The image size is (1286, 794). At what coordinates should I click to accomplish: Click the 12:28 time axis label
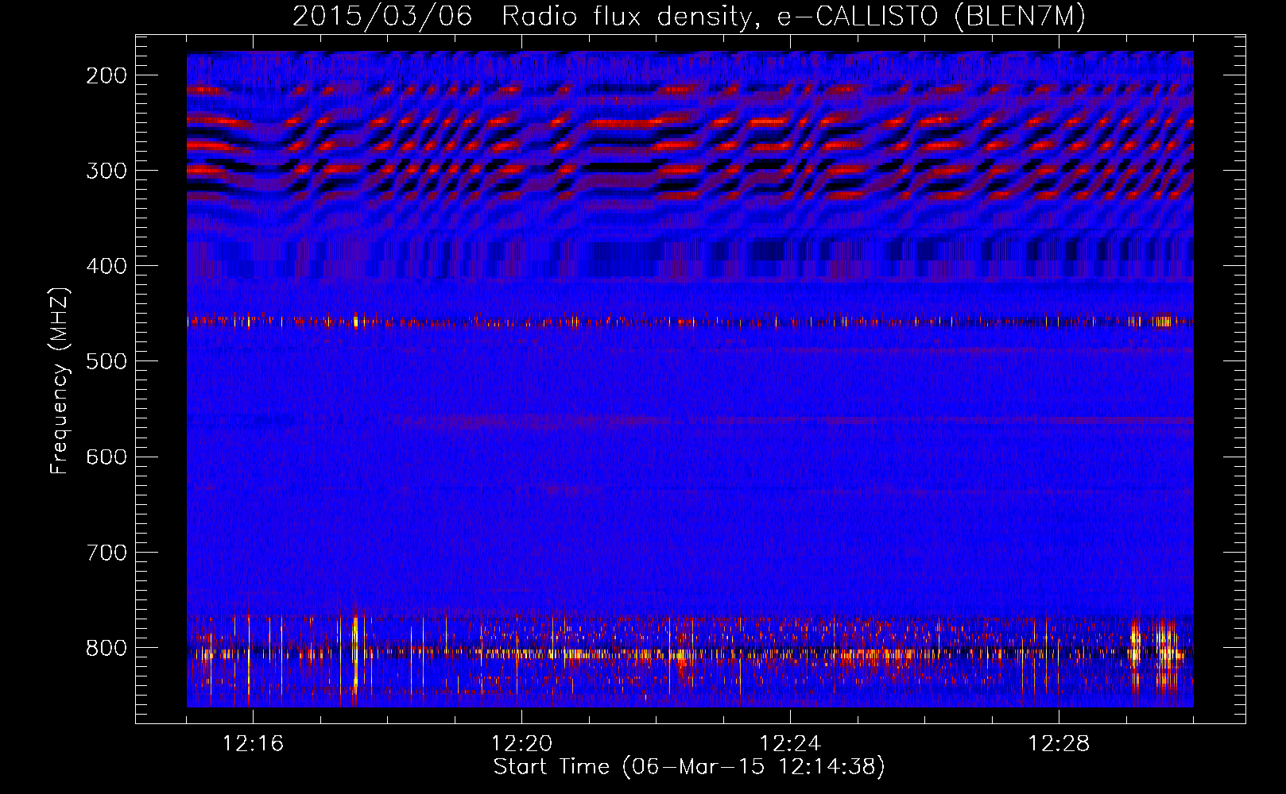(1059, 744)
